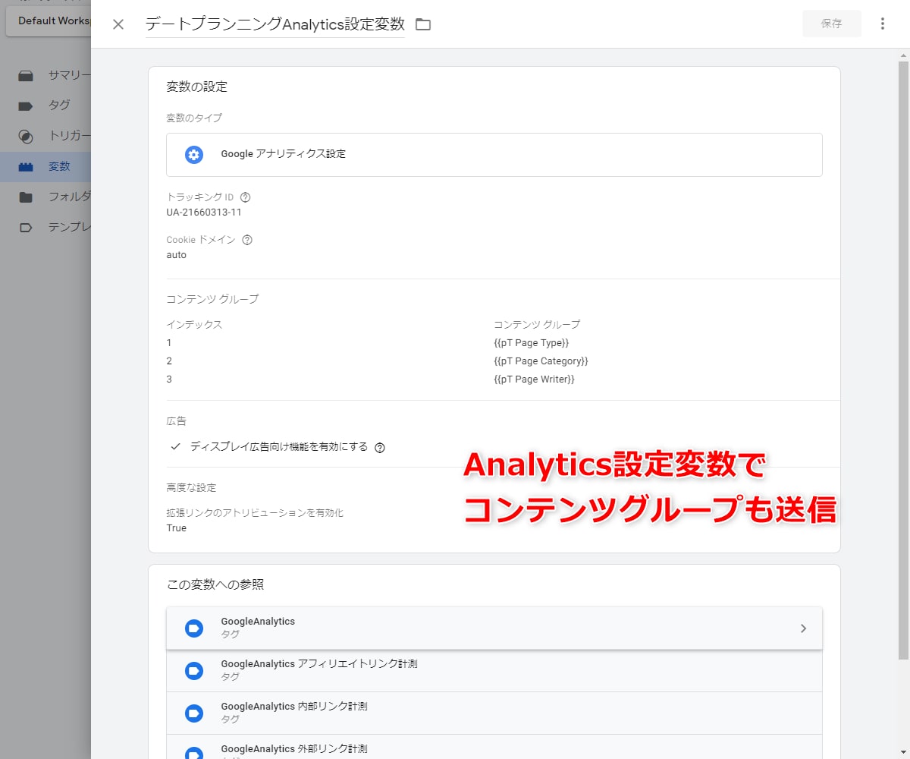Click the {{pT Page Category}} value

point(541,361)
